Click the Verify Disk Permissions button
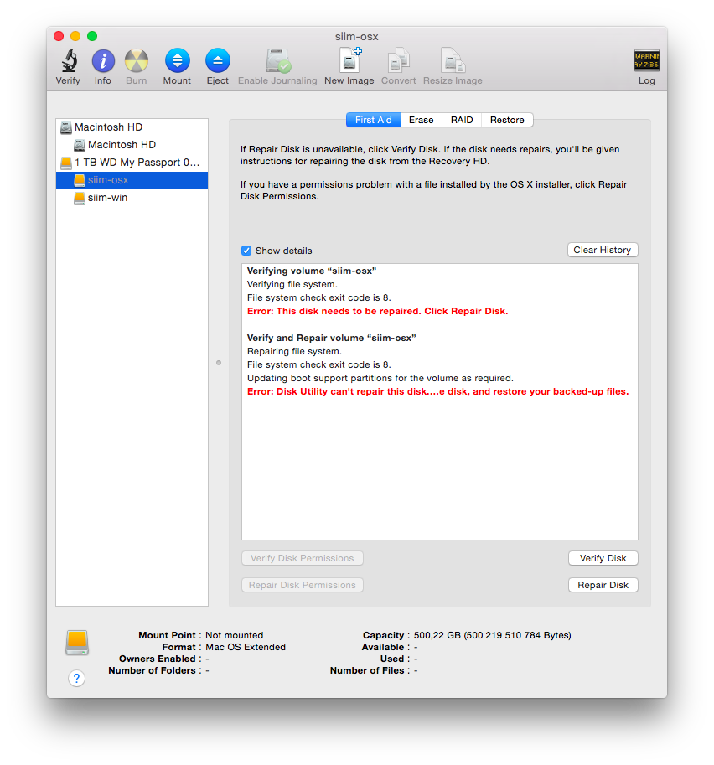Viewport: 714px width, 765px height. 302,558
